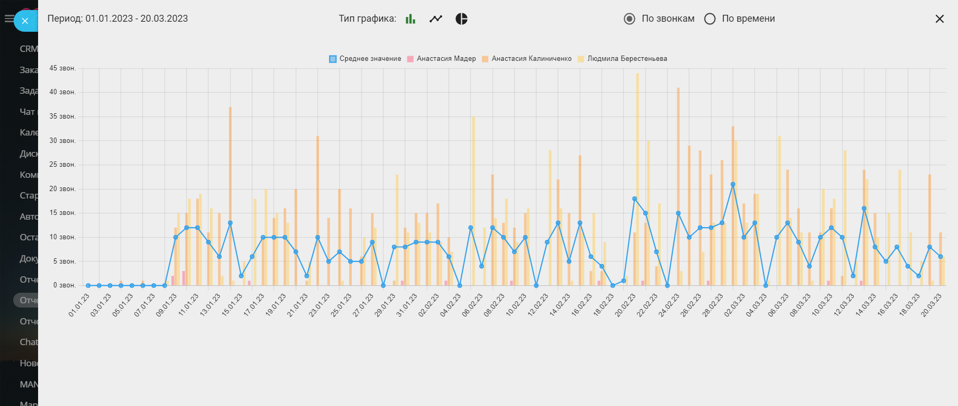Open the CRM item in the sidebar
This screenshot has width=958, height=406.
tap(28, 49)
